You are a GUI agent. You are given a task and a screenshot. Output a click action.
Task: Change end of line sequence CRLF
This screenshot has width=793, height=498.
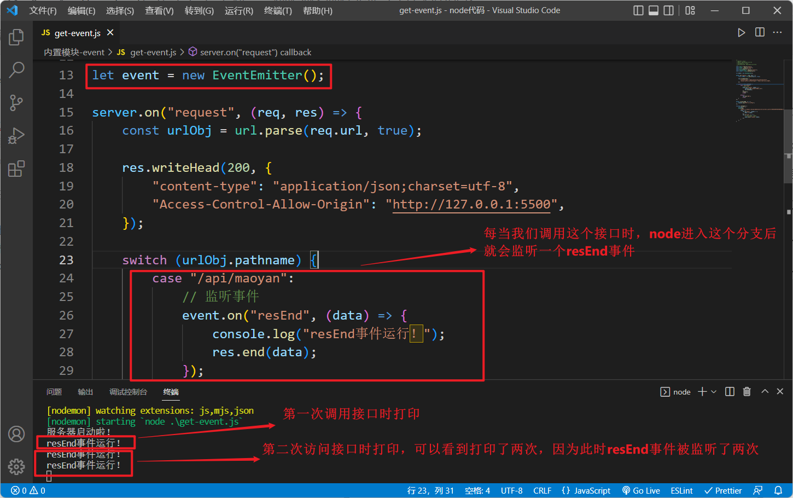[543, 491]
